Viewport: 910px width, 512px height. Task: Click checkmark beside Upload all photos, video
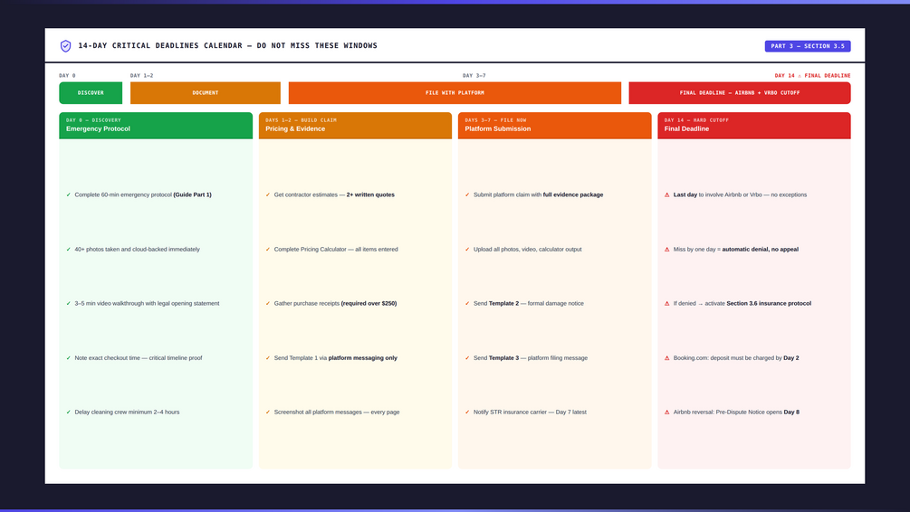(x=467, y=250)
